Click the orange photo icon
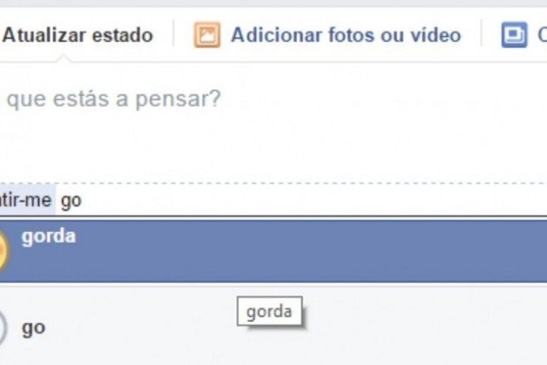Viewport: 547px width, 365px height. [207, 35]
